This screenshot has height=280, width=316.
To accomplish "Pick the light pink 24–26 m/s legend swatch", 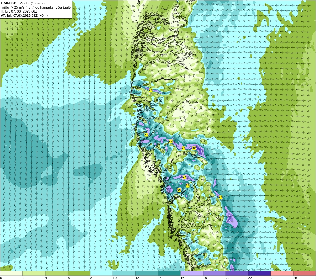I will [x=282, y=273].
